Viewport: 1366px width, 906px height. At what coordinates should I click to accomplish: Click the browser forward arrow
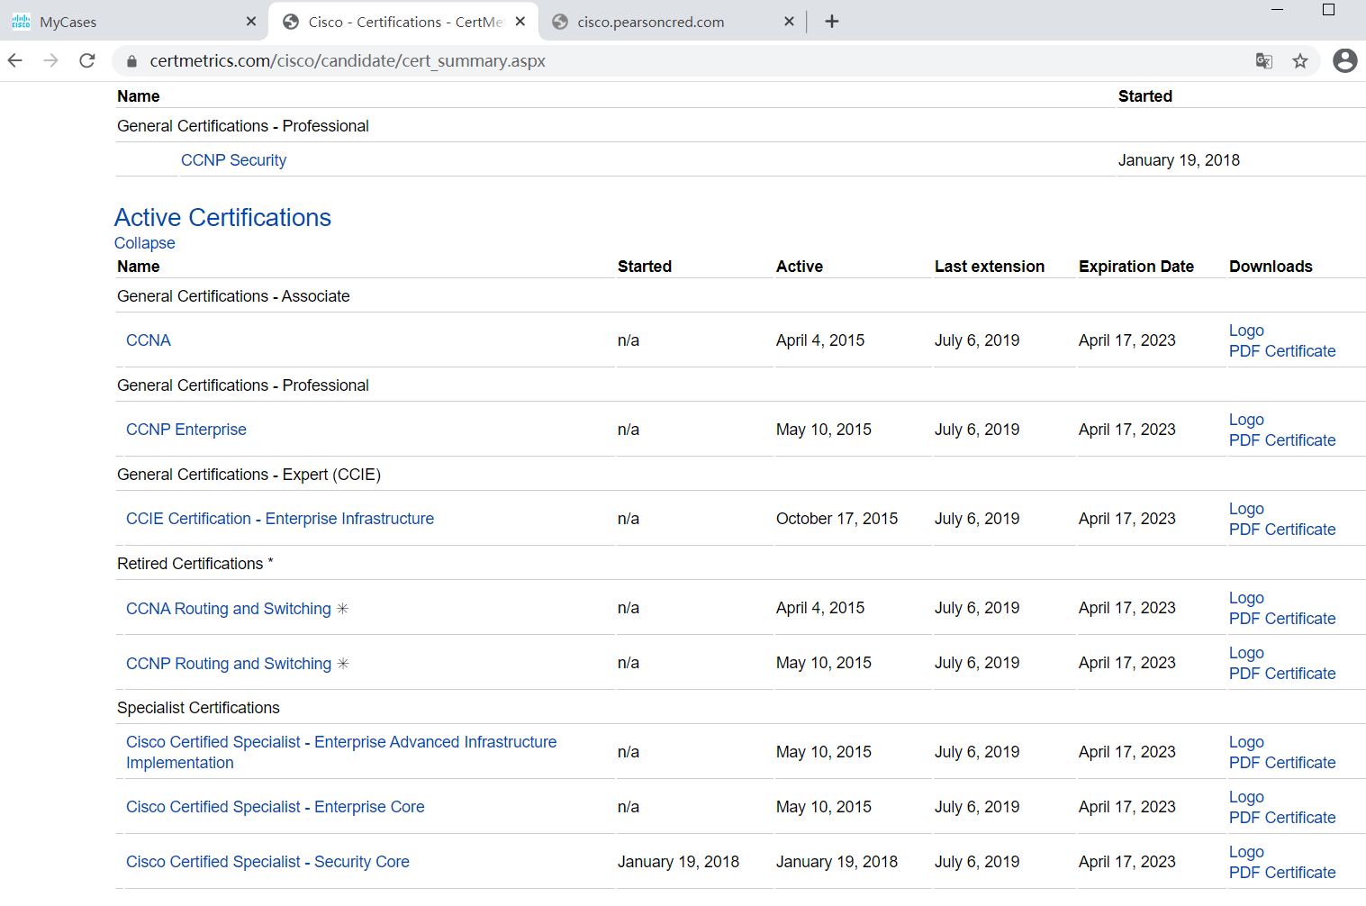click(51, 60)
